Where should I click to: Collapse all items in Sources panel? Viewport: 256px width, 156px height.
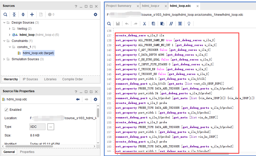14,14
